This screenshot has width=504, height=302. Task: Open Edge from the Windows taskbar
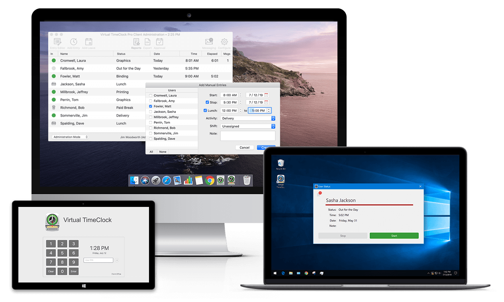click(x=283, y=273)
